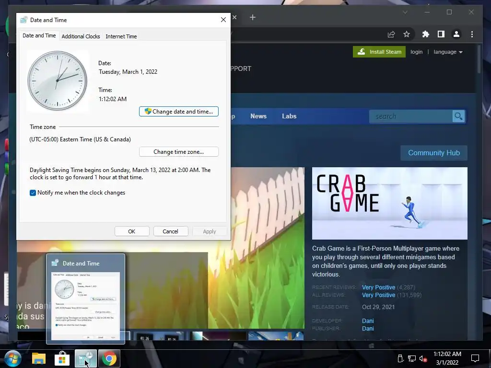Select the 01:26 video thumbnail
Viewport: 491px width, 368px height.
[160, 336]
